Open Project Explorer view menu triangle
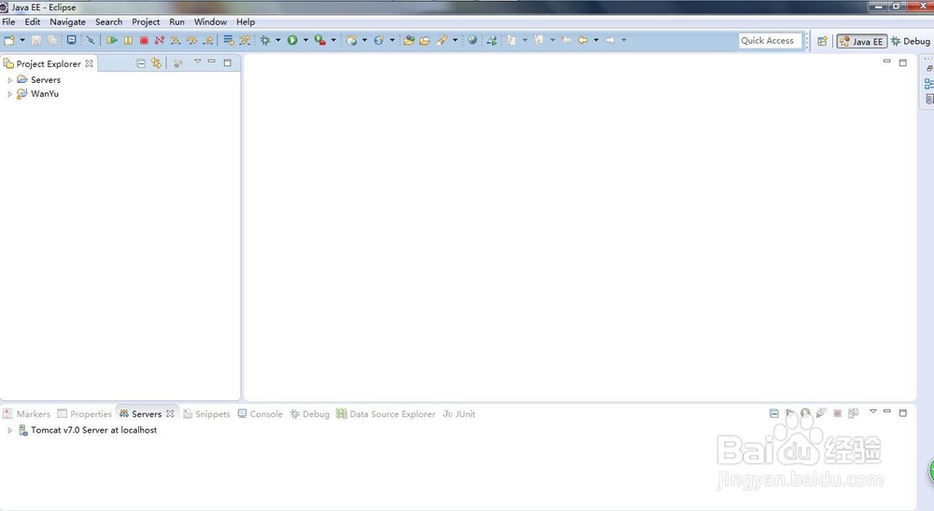934x511 pixels. pos(197,62)
